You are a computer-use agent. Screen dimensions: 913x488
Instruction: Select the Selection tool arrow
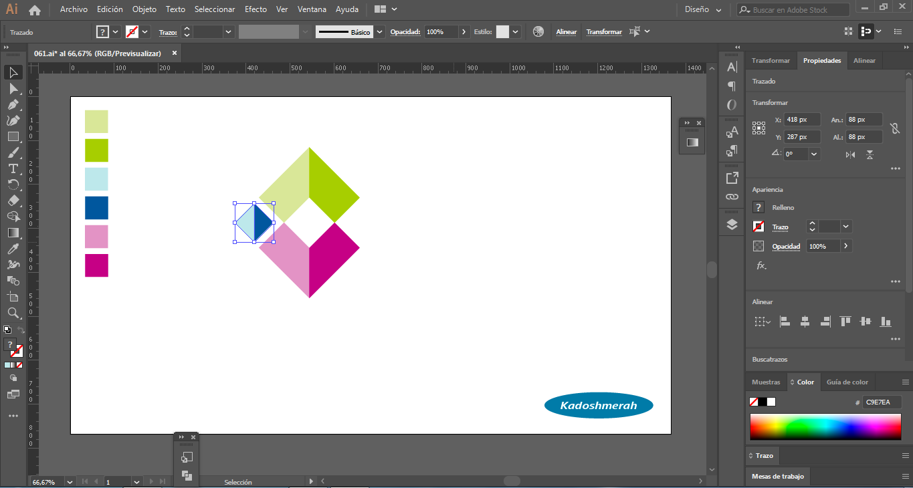[x=13, y=72]
